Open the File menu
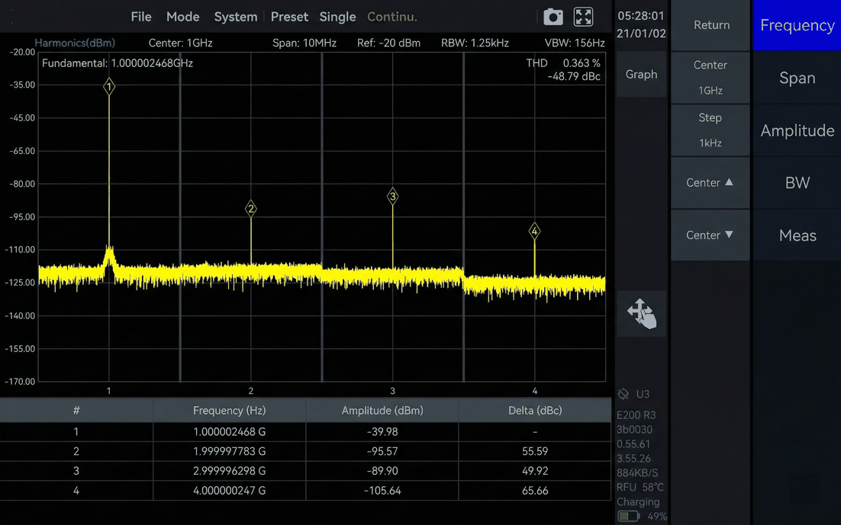 141,17
